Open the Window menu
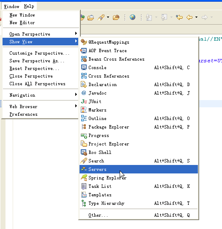Image resolution: width=222 pixels, height=229 pixels. (11, 6)
